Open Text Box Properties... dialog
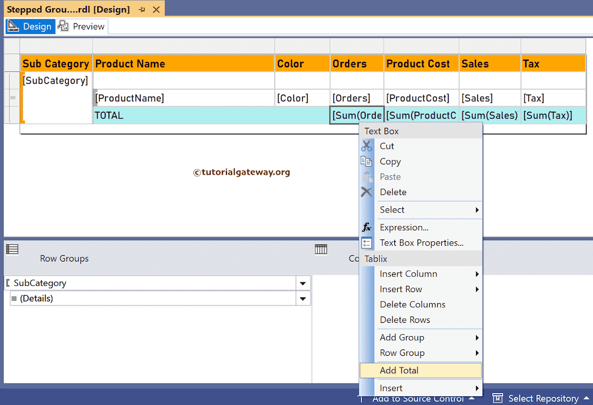Image resolution: width=593 pixels, height=405 pixels. coord(421,242)
